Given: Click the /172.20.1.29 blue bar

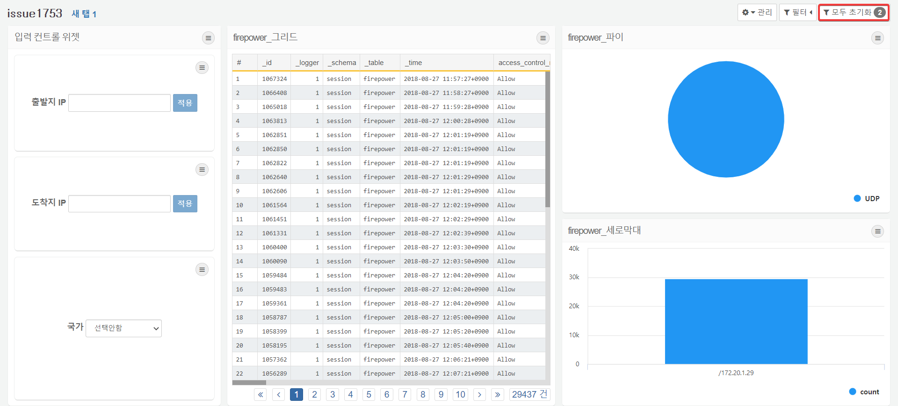Looking at the screenshot, I should coord(736,321).
